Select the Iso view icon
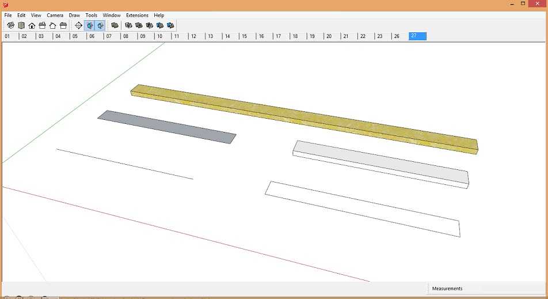The width and height of the screenshot is (548, 299). [x=11, y=25]
